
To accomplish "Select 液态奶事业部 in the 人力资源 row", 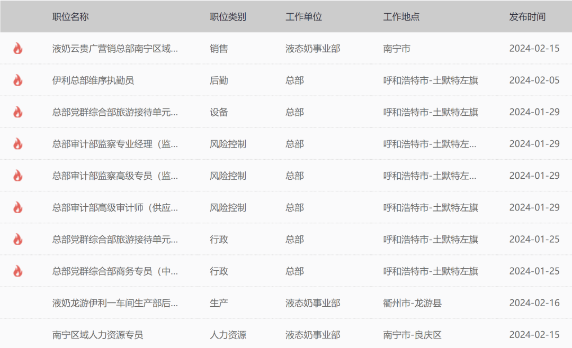I will click(x=312, y=335).
